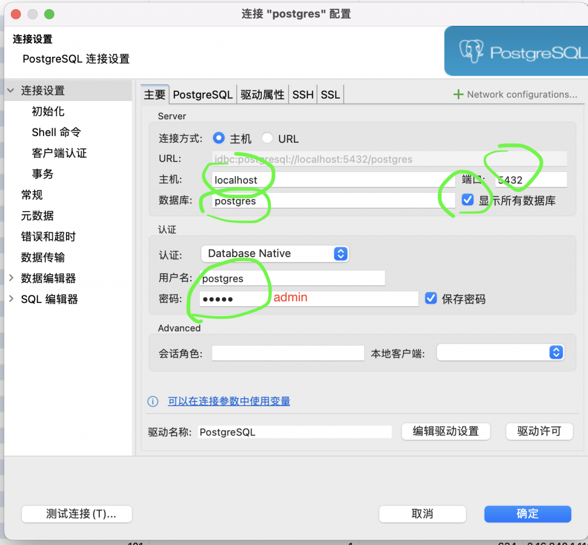Expand the 数据编辑器 tree node
Image resolution: width=588 pixels, height=545 pixels.
point(11,278)
